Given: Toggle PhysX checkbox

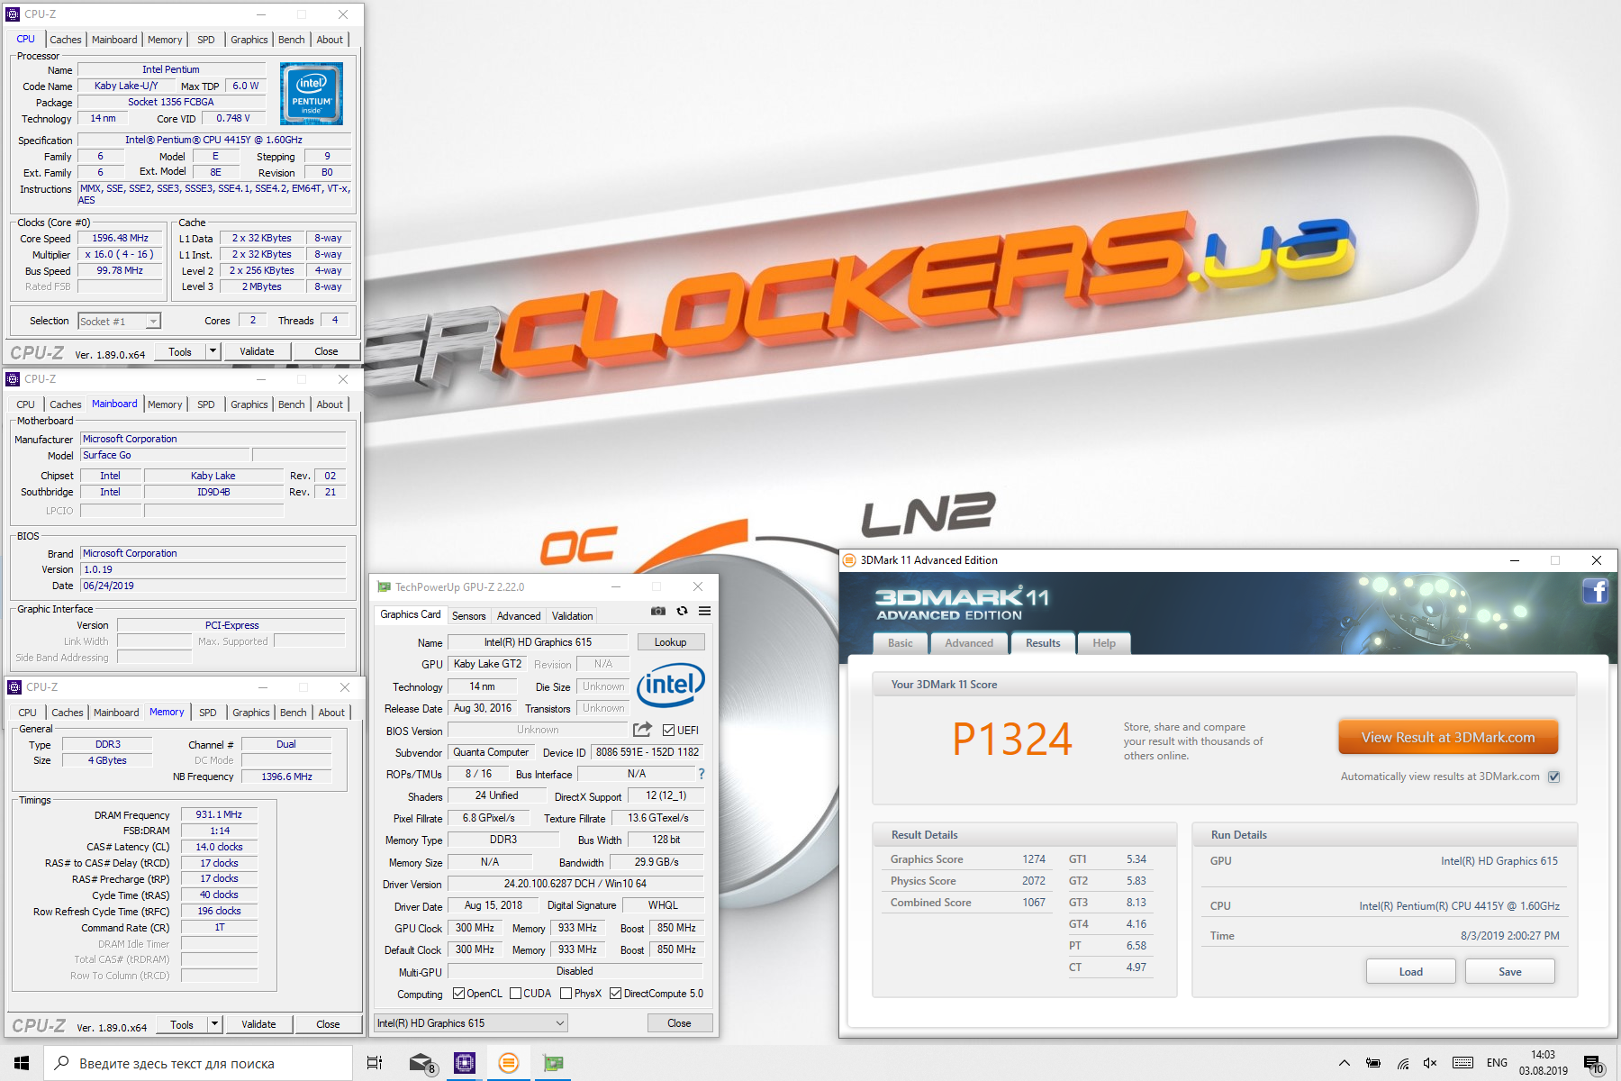Looking at the screenshot, I should [x=566, y=993].
